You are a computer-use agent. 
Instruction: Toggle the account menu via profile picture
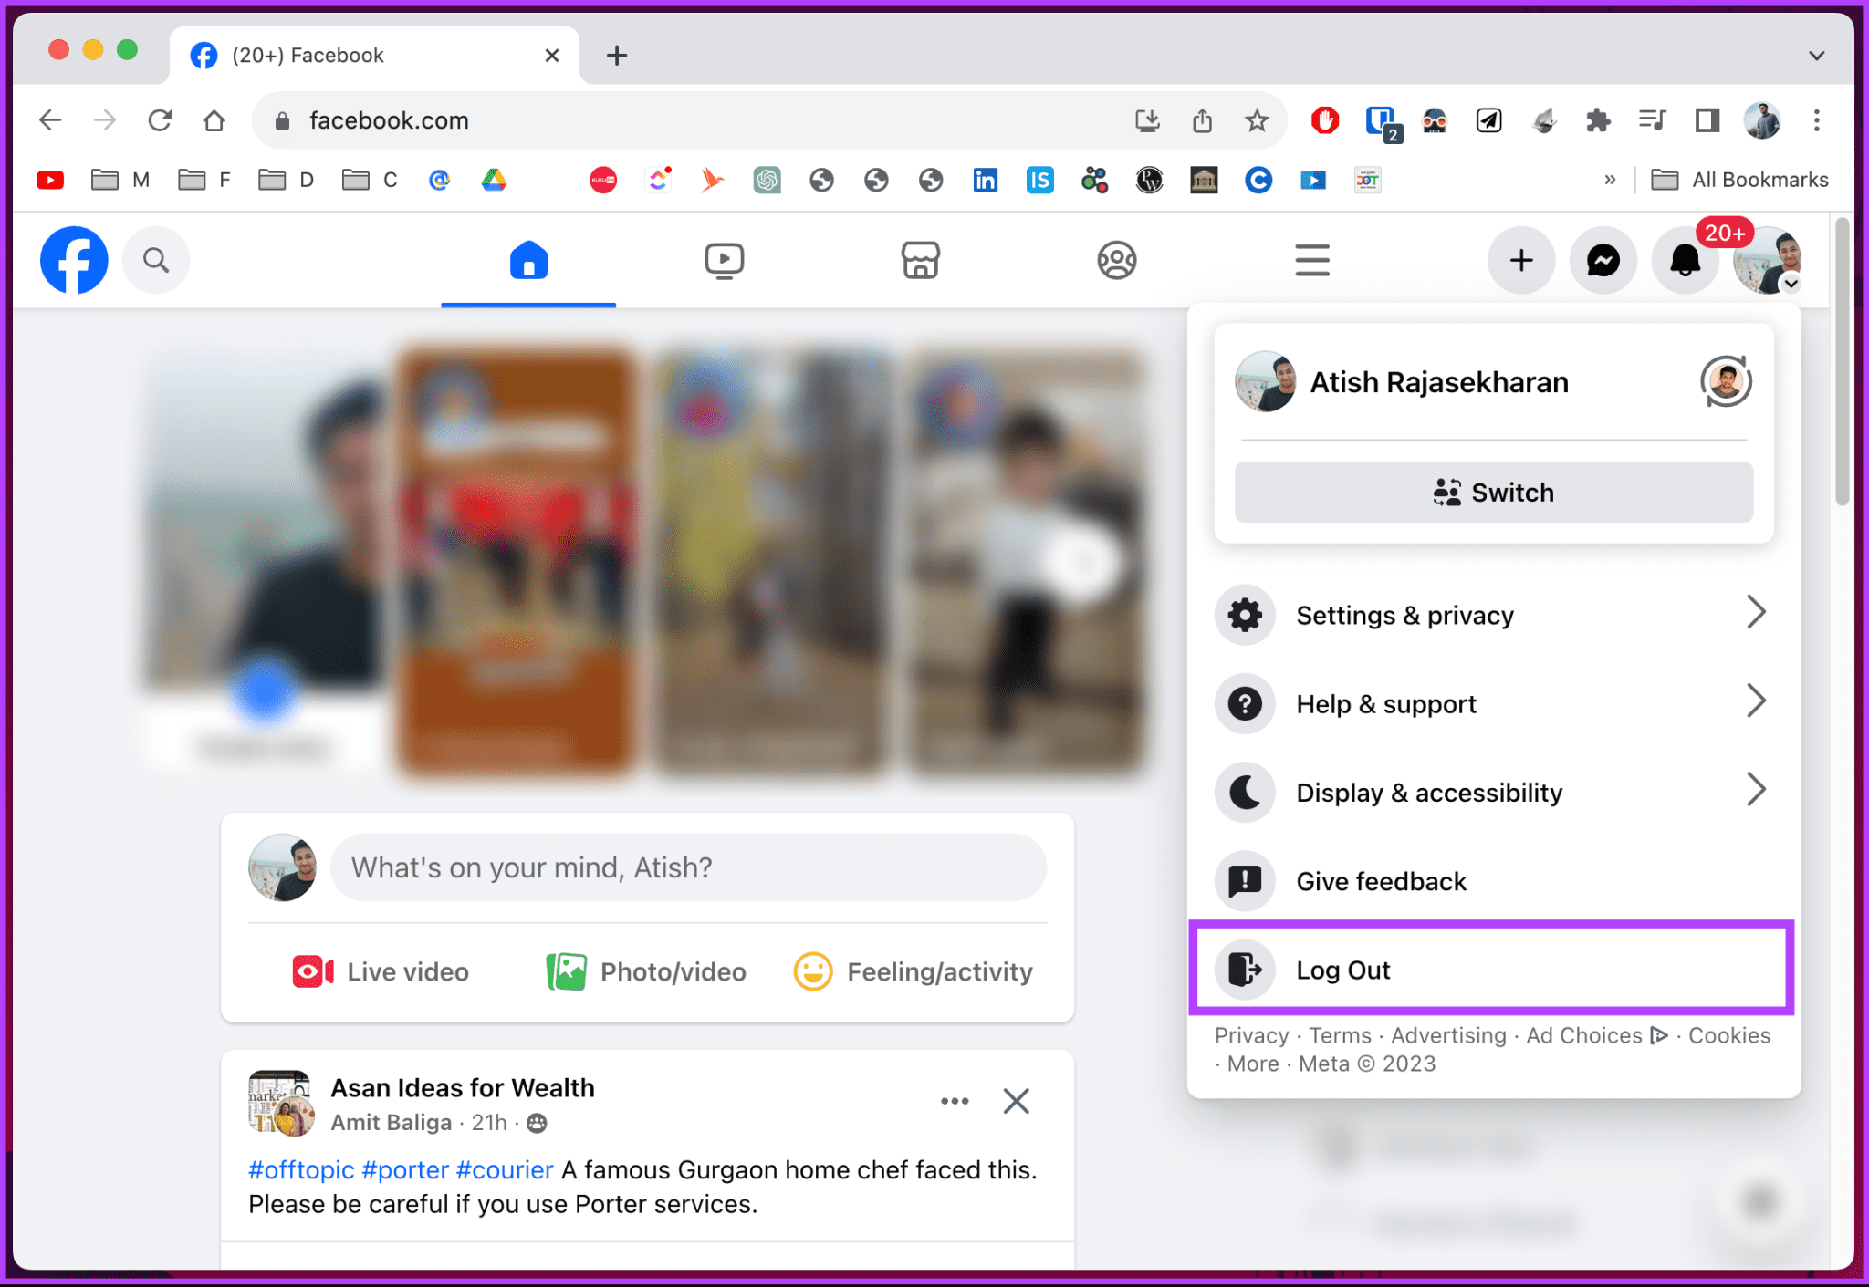point(1767,261)
